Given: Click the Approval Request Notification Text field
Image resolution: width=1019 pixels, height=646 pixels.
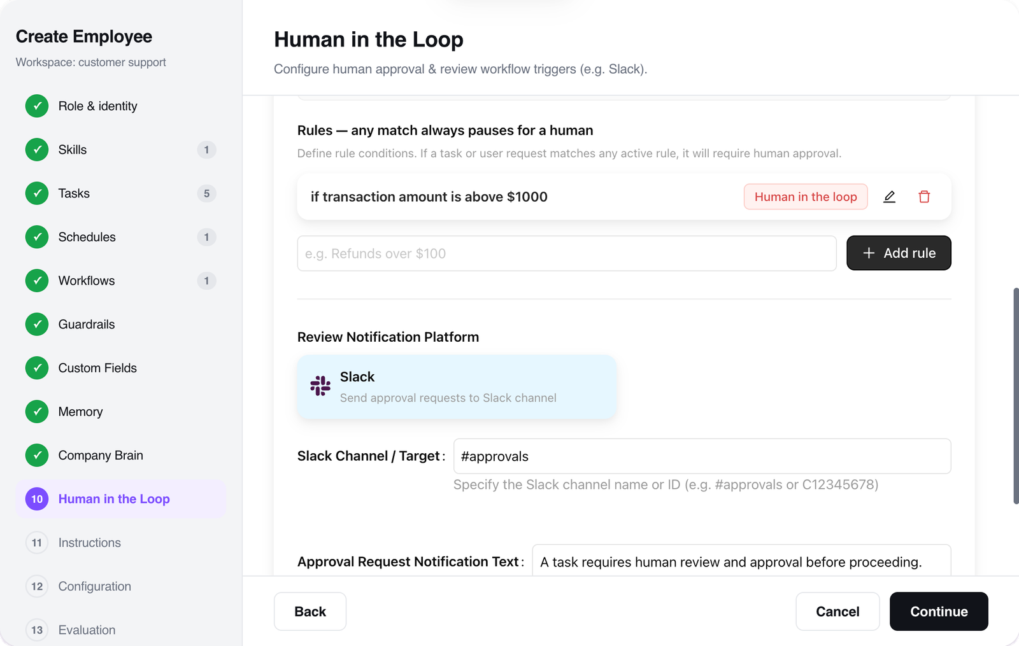Looking at the screenshot, I should click(742, 561).
